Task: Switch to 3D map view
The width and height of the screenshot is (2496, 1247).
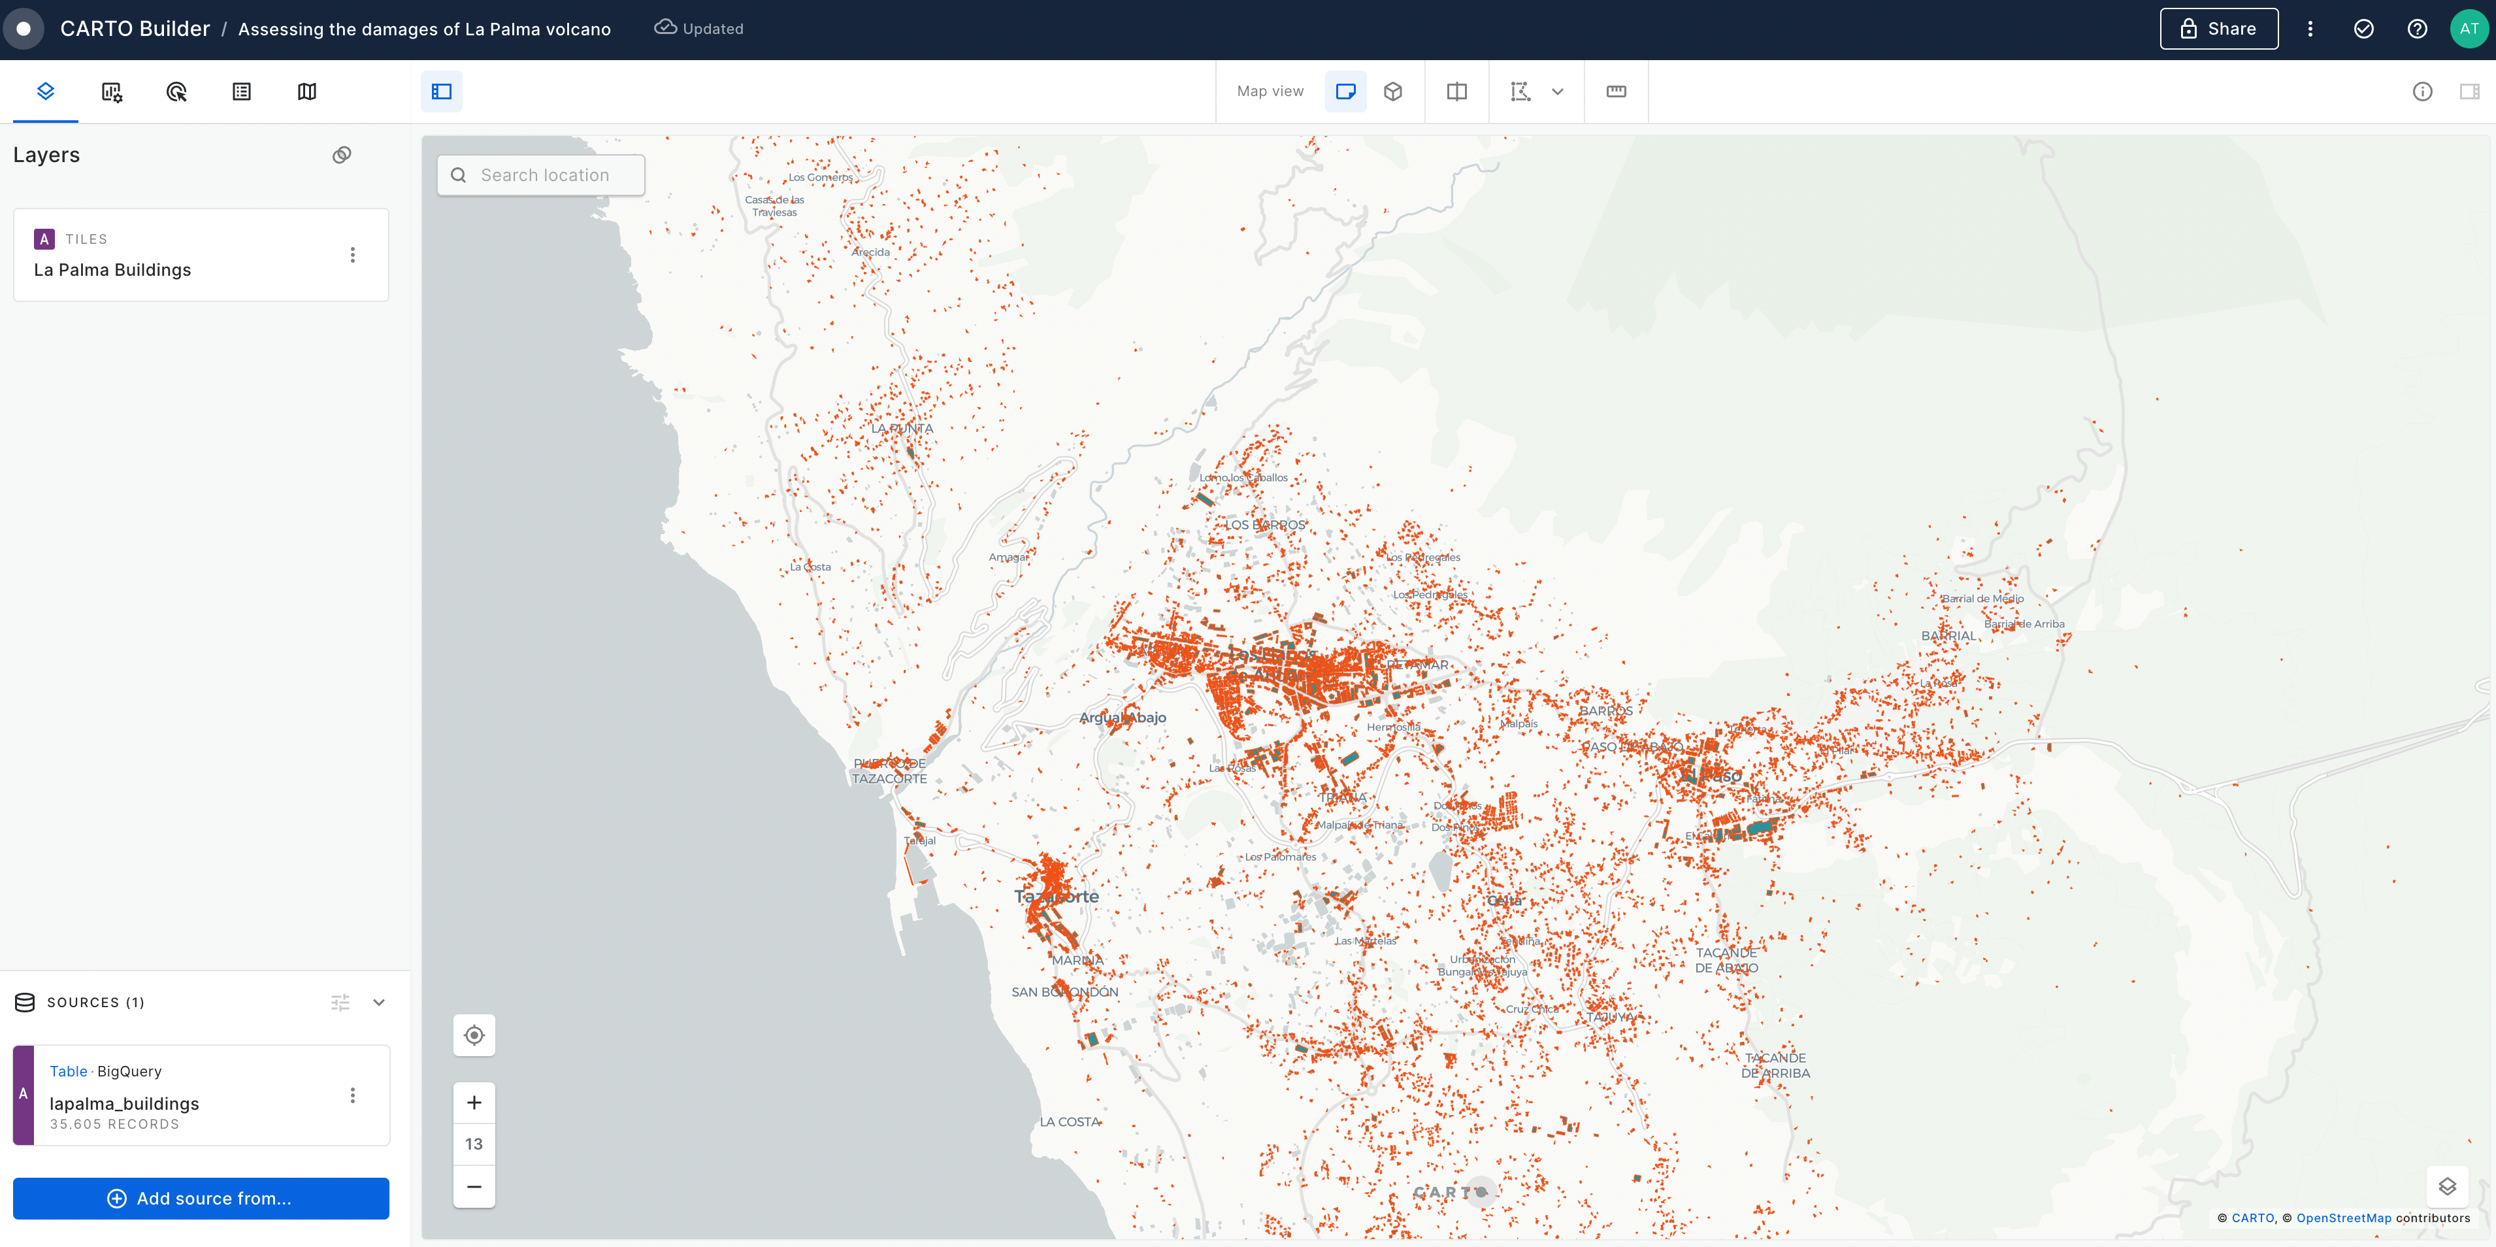Action: tap(1393, 91)
